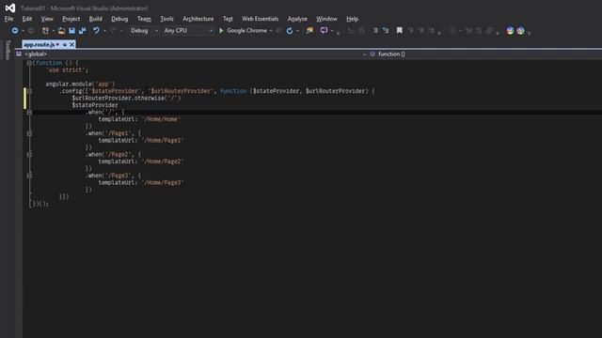Viewport: 602px width, 338px height.
Task: Click templateUrl '/Home/Home' text
Action: tap(139, 119)
